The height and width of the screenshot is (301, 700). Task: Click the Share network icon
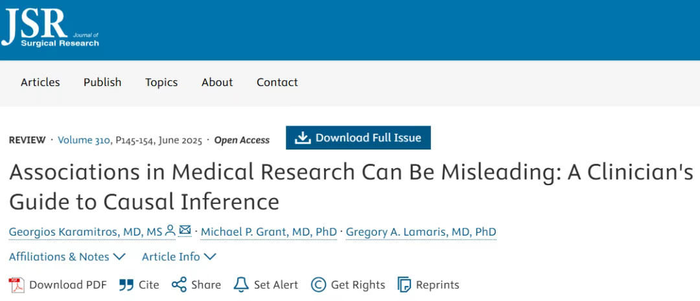(x=179, y=285)
